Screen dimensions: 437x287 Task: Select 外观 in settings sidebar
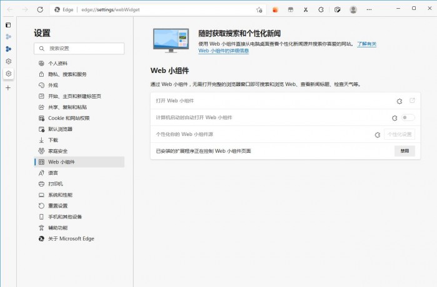[x=53, y=85]
